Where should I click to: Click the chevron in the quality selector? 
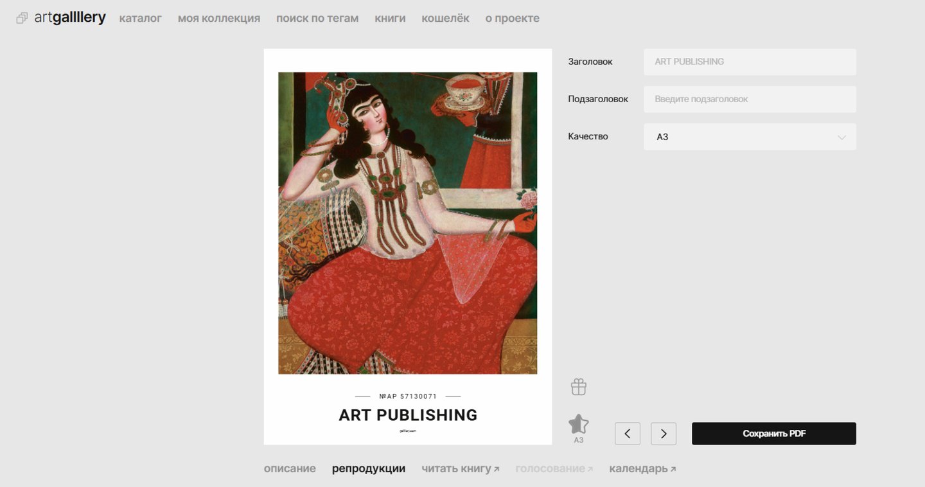[x=841, y=137]
